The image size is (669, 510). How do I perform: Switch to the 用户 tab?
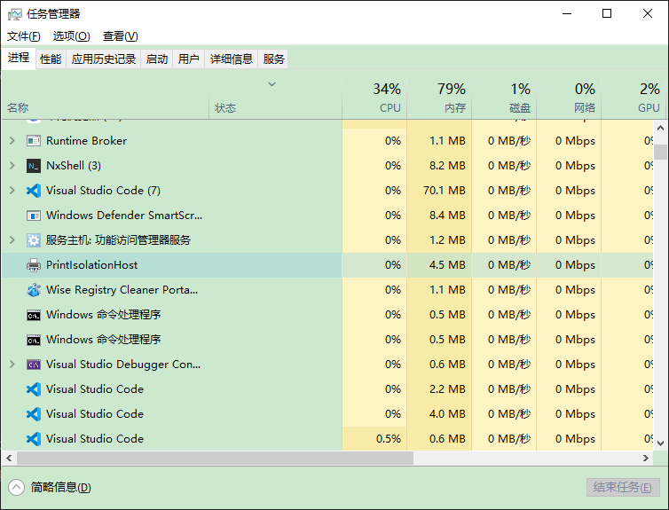pos(189,59)
